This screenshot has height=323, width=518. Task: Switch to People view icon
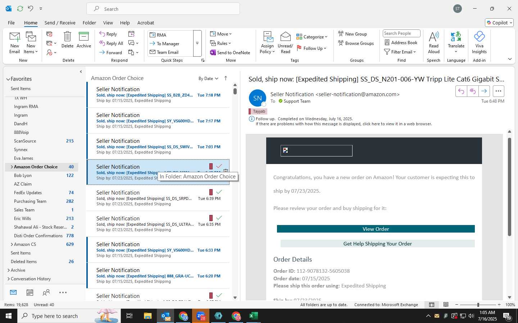point(46,292)
